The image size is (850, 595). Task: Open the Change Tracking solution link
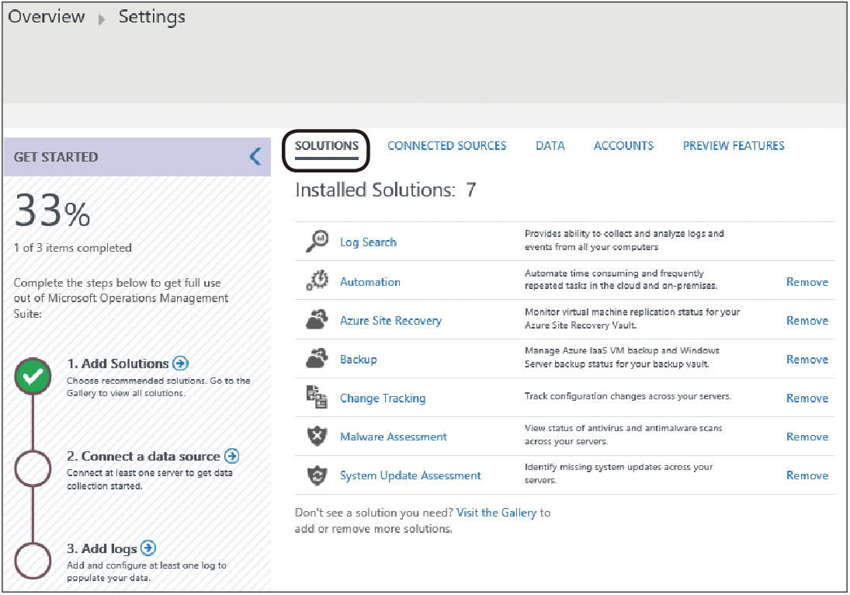(x=383, y=398)
